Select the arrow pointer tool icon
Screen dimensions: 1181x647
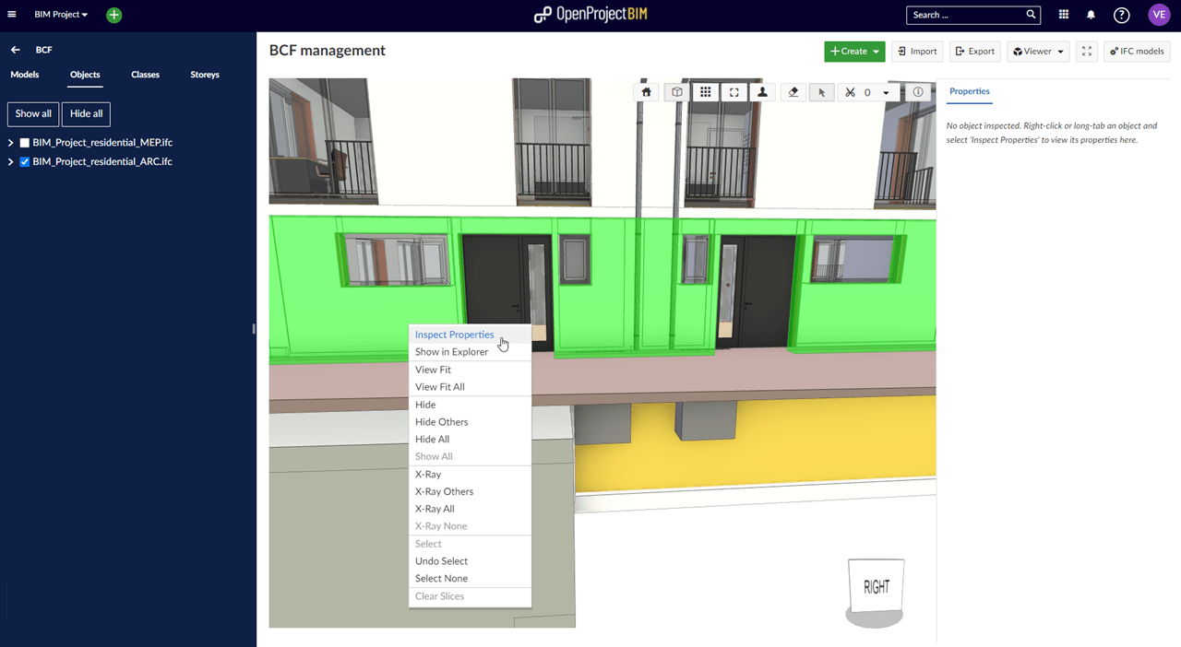pos(821,92)
